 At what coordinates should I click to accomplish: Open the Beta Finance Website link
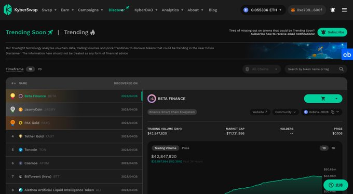click(x=260, y=112)
